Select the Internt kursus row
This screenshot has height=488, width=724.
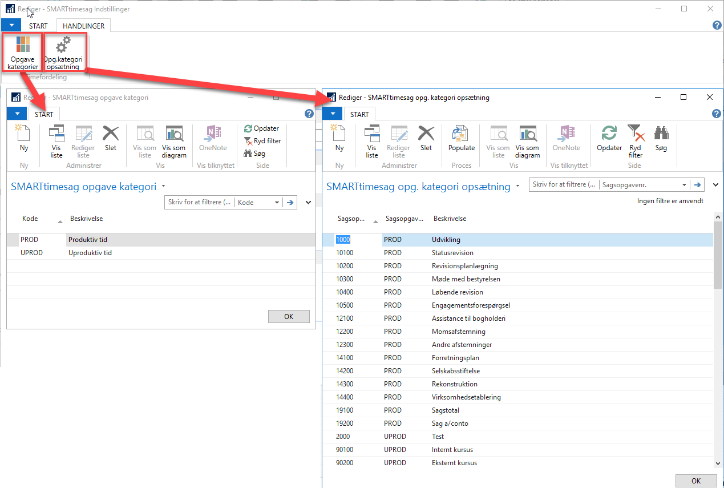518,450
